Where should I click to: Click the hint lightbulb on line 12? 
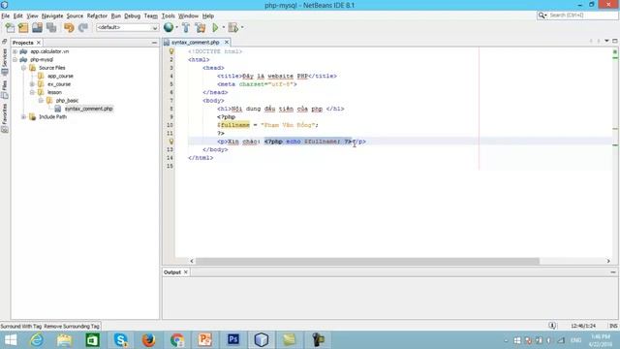pyautogui.click(x=171, y=142)
